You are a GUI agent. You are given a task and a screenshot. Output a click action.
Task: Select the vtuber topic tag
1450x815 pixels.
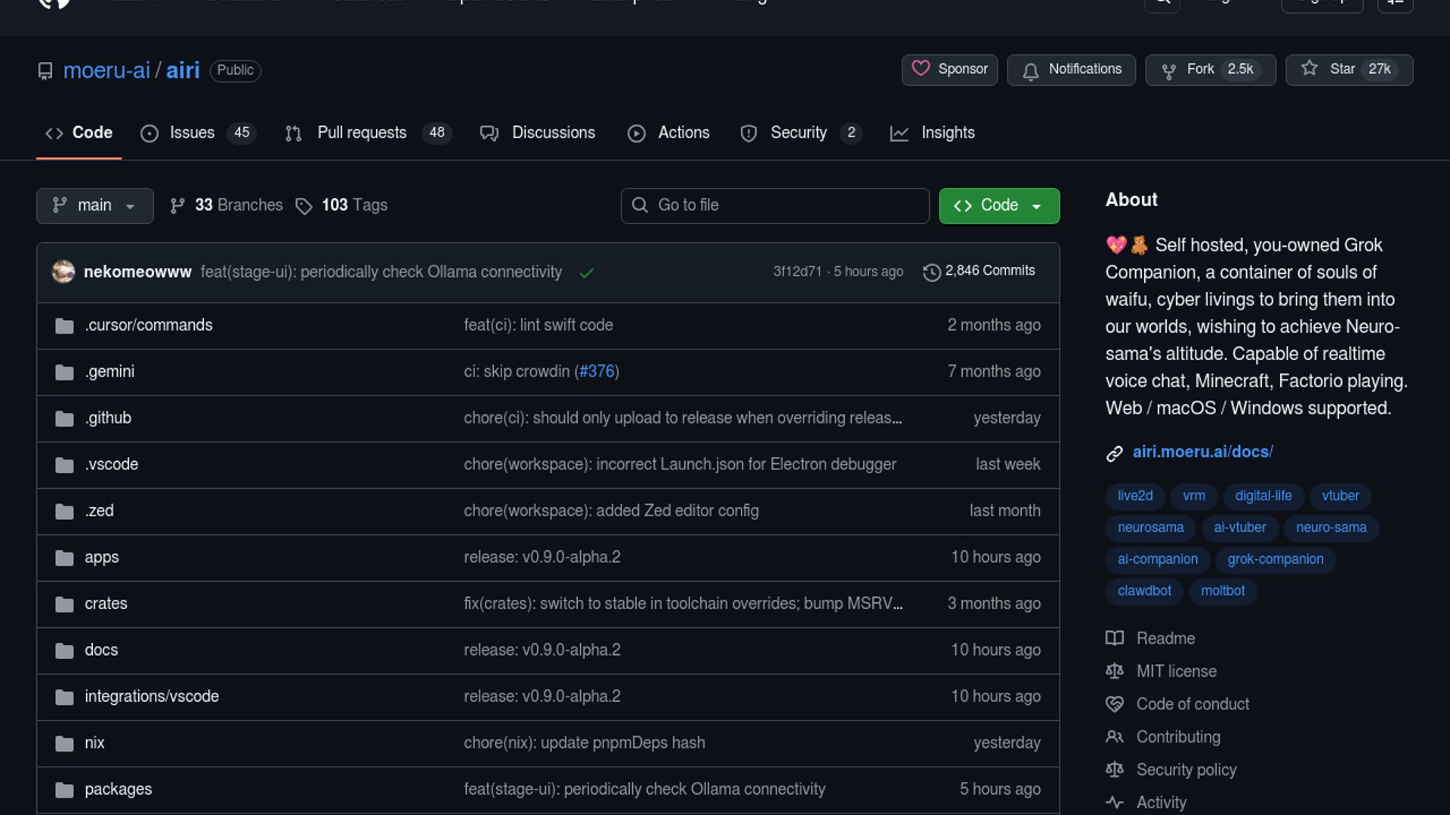1340,496
